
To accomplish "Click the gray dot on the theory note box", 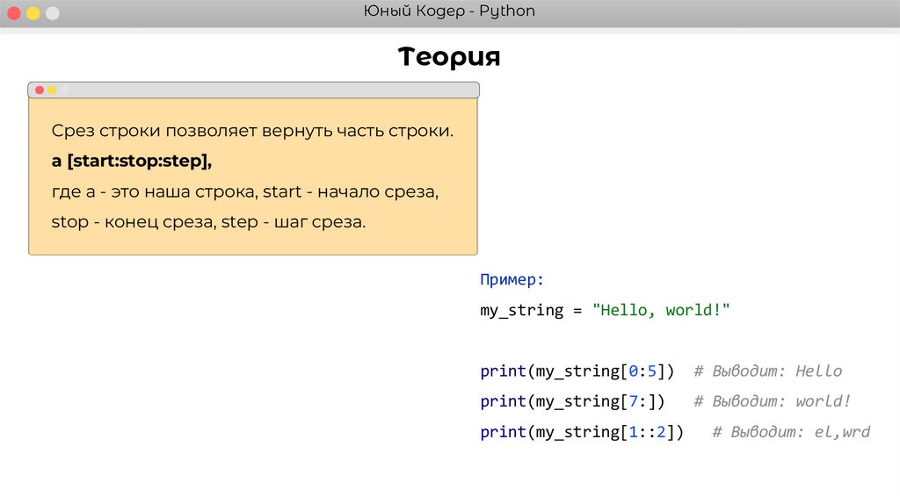I will click(64, 90).
